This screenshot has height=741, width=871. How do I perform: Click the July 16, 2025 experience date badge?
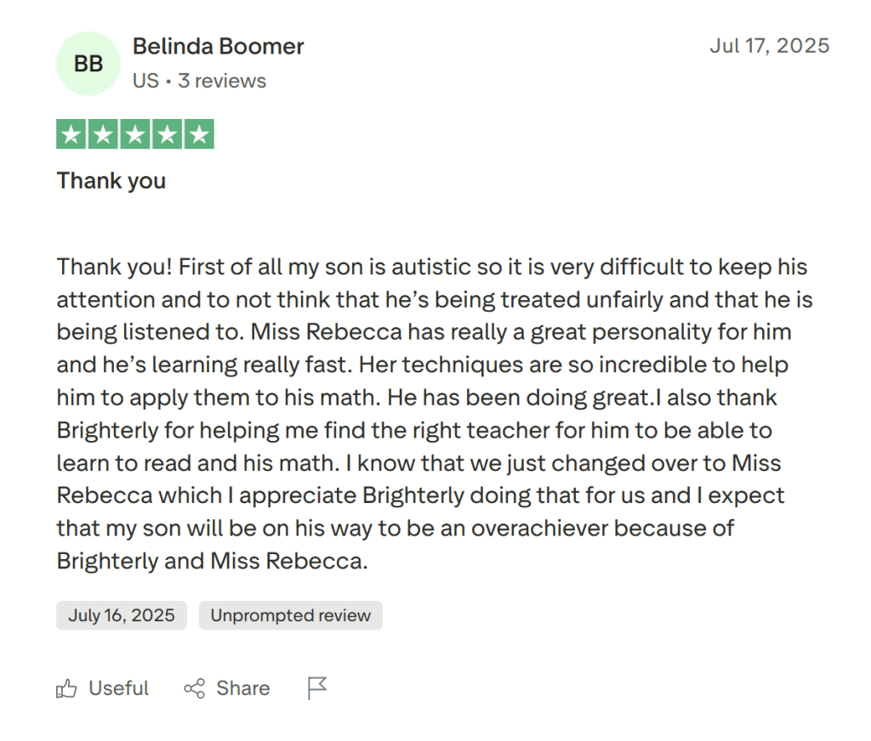(122, 615)
